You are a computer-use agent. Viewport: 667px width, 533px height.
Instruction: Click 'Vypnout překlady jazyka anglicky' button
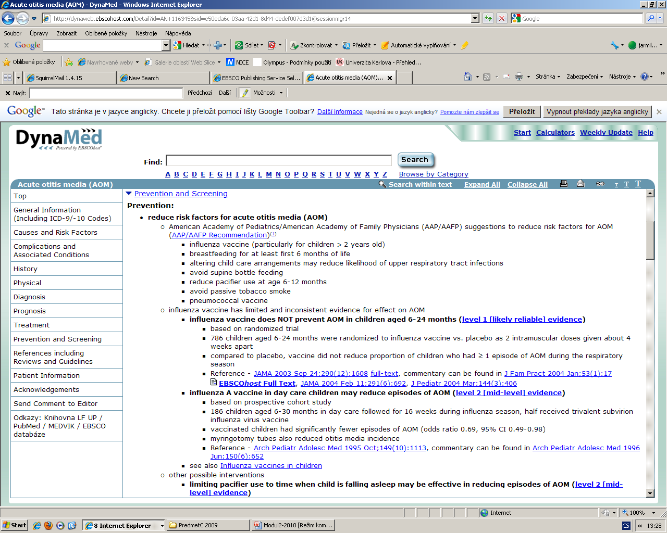coord(597,111)
